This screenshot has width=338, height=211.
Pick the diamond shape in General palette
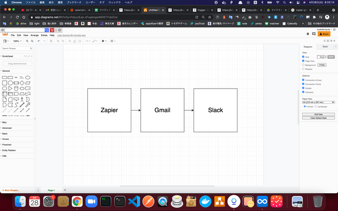click(x=22, y=83)
